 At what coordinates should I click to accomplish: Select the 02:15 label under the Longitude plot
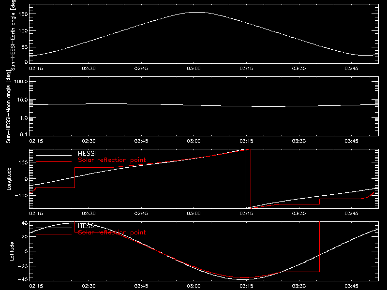coord(36,213)
